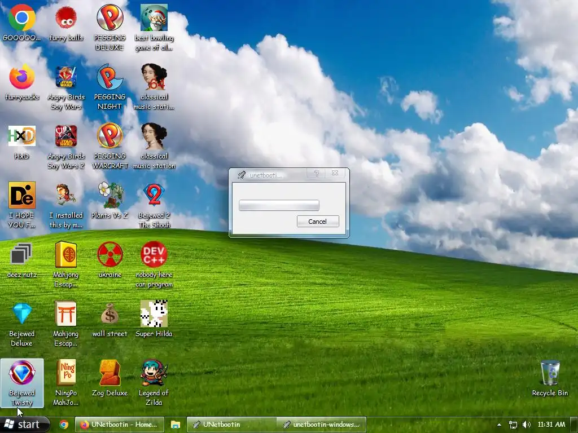Select the wall street money bag icon
The height and width of the screenshot is (433, 578).
pos(110,319)
